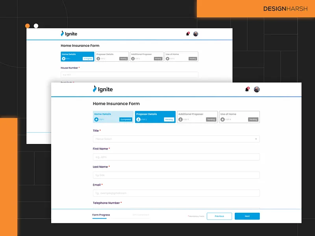Click the person icon on Proposer Details step
This screenshot has height=236, width=315.
click(138, 119)
